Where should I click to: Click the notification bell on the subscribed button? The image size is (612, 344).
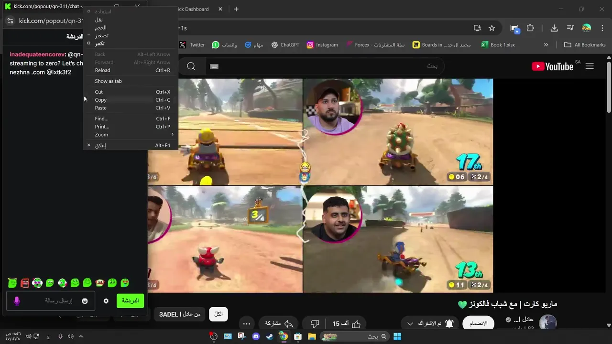449,323
